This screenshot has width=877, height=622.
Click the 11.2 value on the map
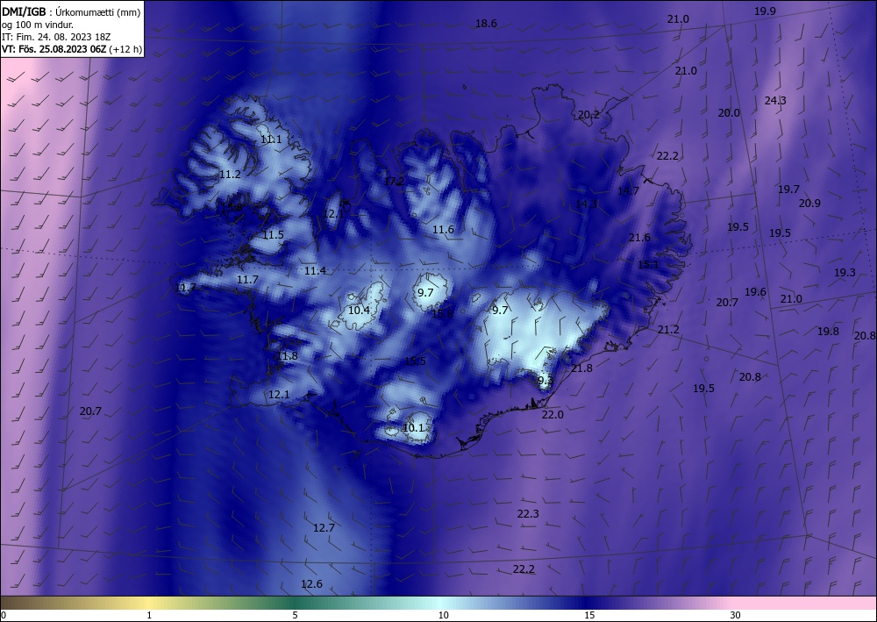(x=230, y=175)
